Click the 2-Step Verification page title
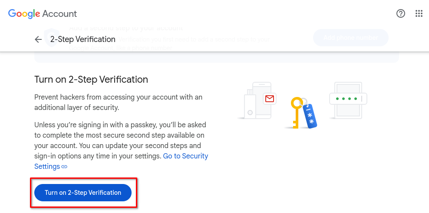429x213 pixels. coord(83,39)
